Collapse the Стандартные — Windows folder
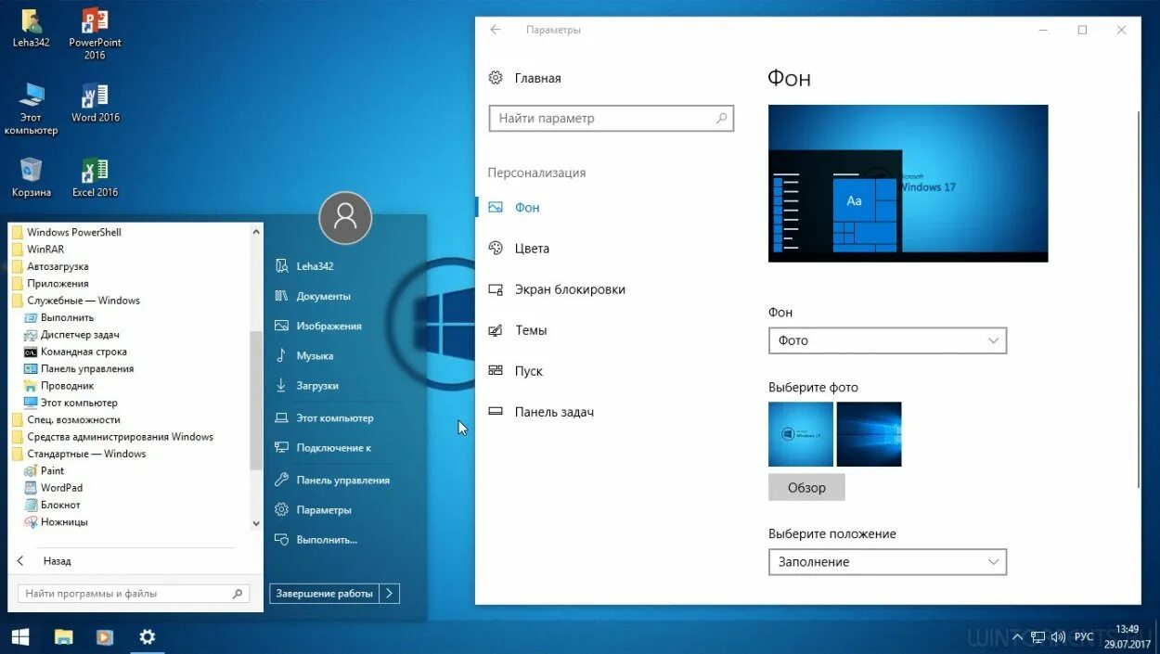Image resolution: width=1160 pixels, height=654 pixels. coord(86,454)
